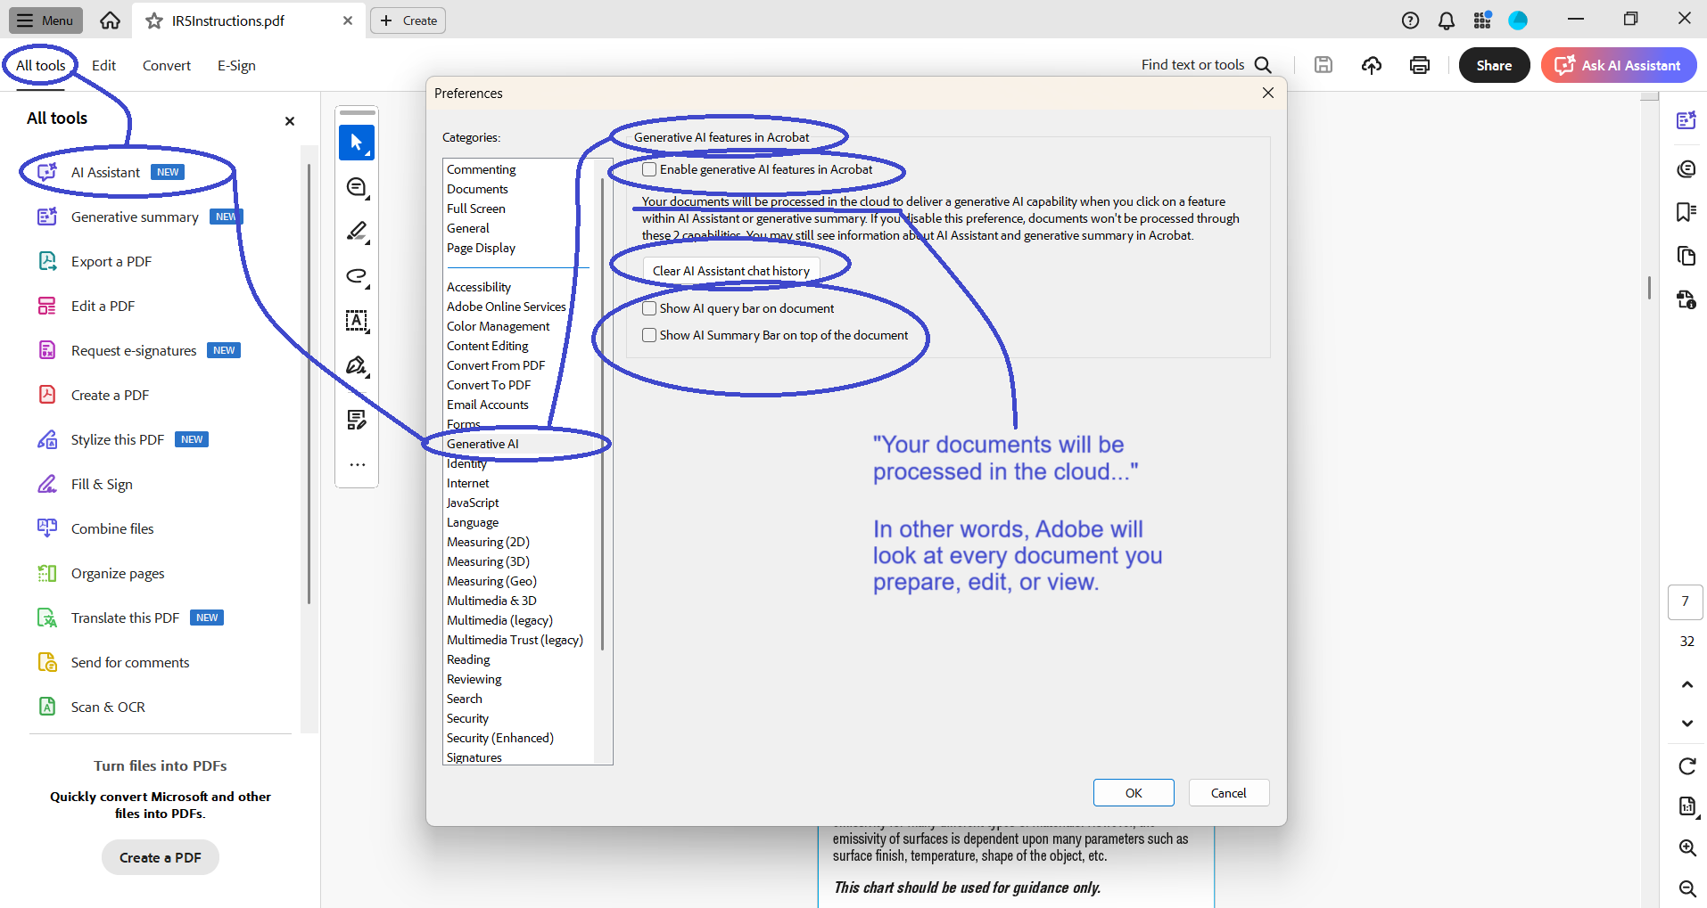The image size is (1707, 908).
Task: Click the OK button in Preferences
Action: point(1134,793)
